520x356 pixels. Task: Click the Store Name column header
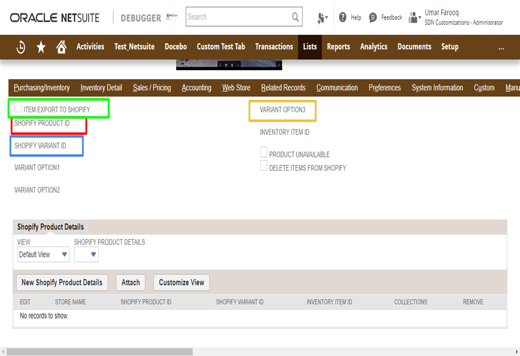tap(70, 302)
